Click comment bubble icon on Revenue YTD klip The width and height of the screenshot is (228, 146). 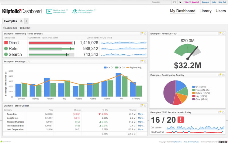(x=220, y=34)
